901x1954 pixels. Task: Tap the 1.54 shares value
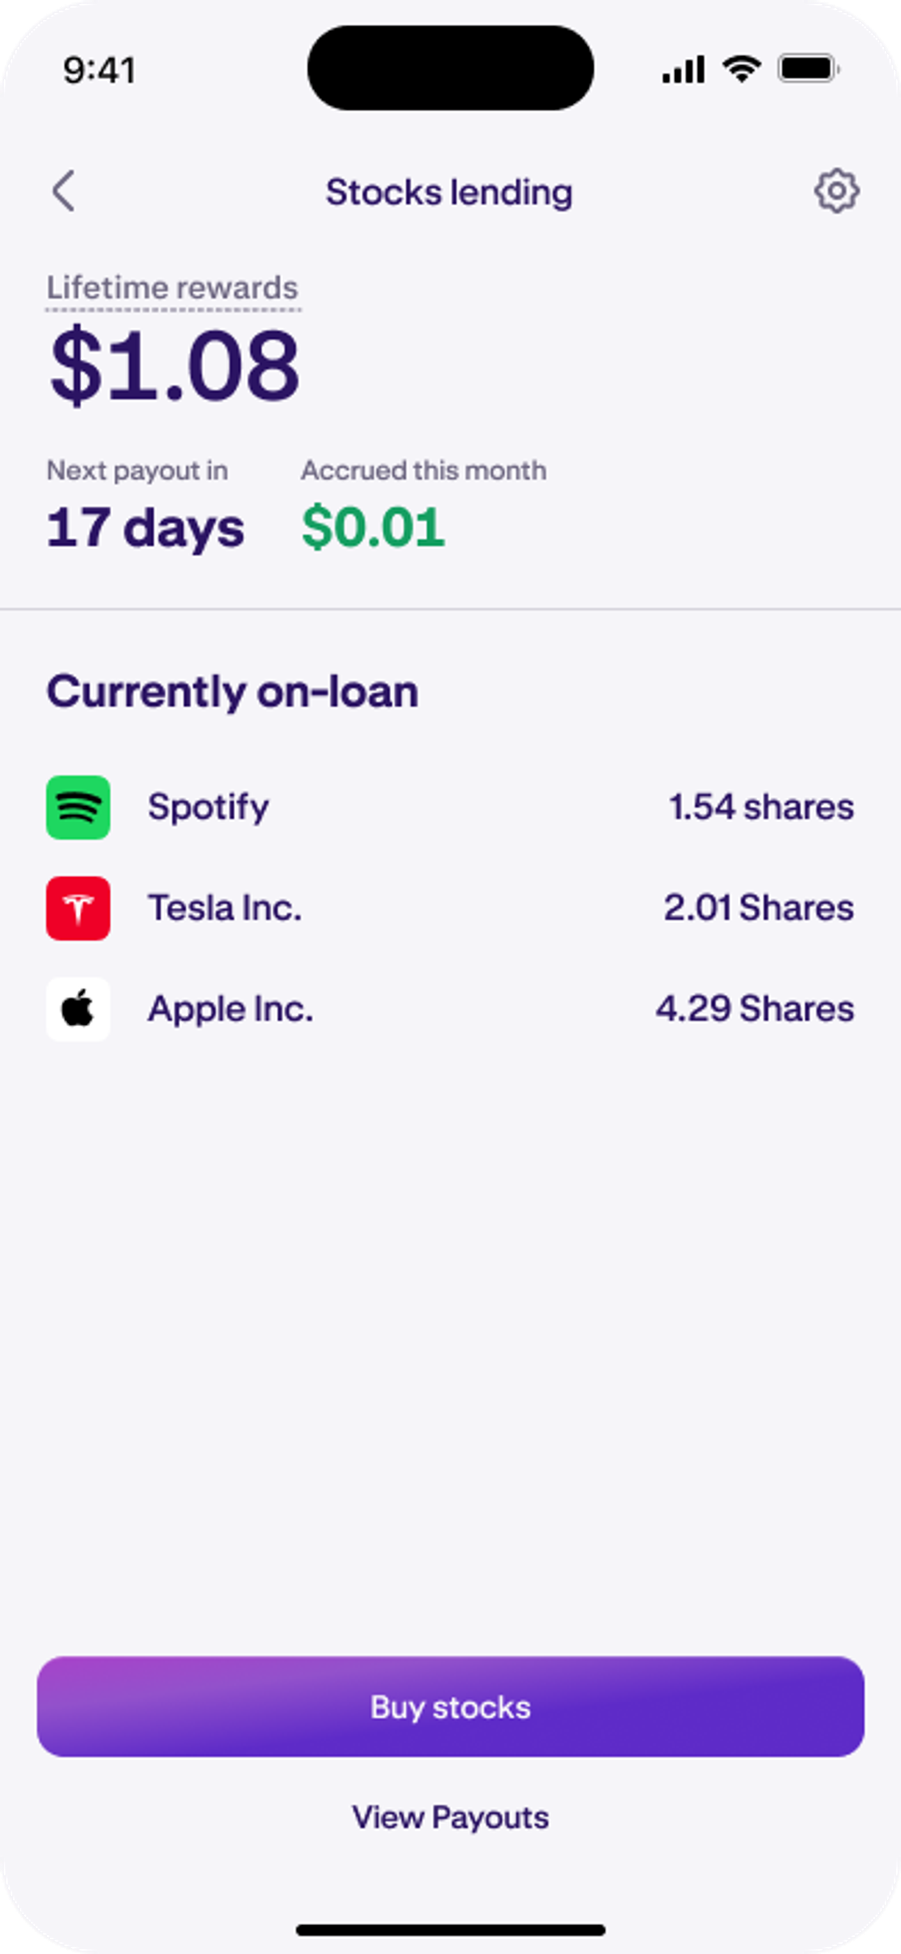click(x=761, y=807)
